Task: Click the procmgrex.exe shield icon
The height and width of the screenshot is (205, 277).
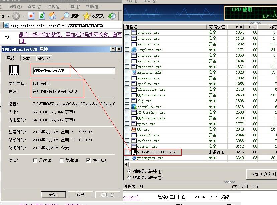Action: (134, 158)
